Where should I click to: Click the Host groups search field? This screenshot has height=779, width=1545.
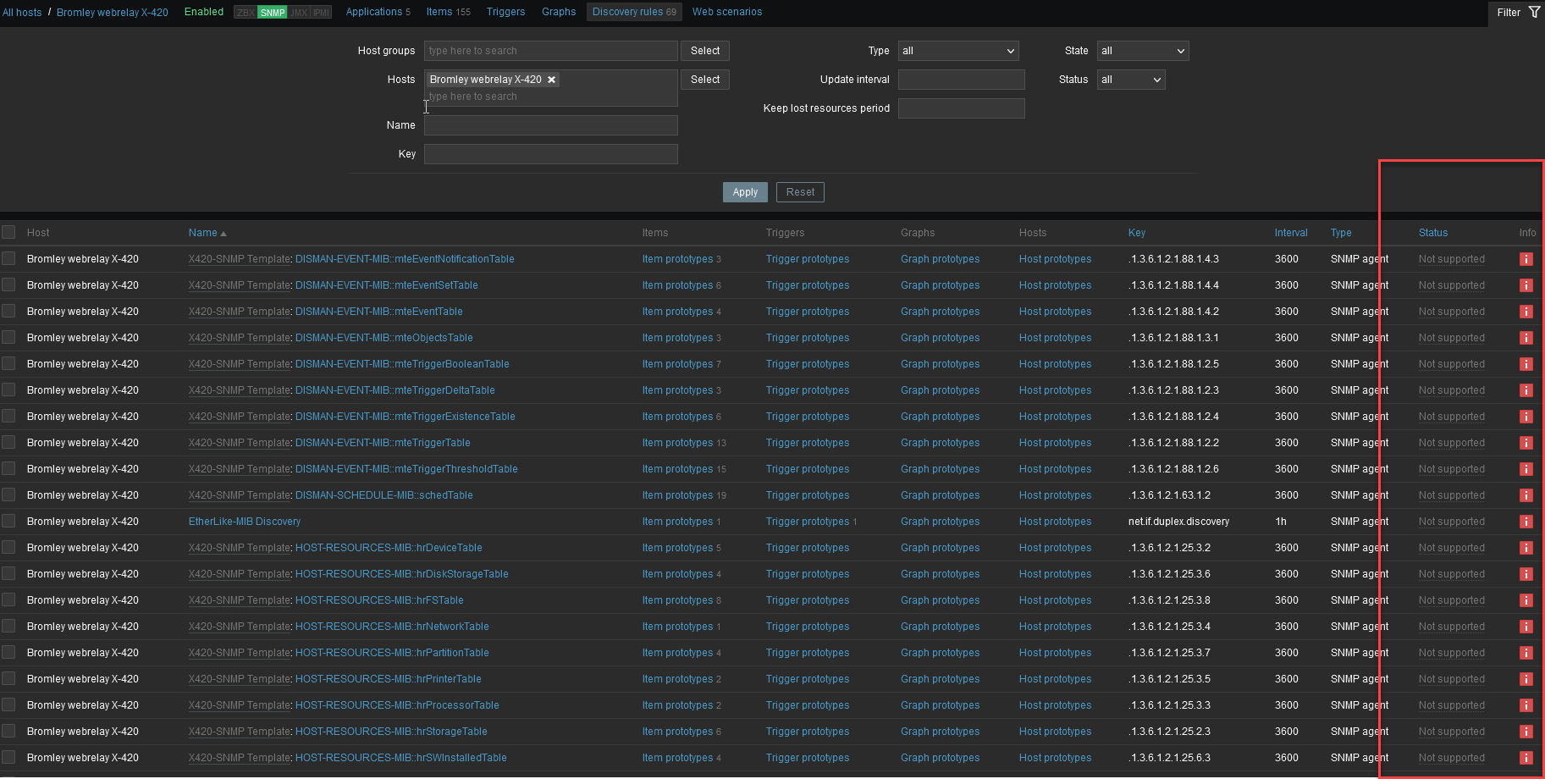click(551, 51)
